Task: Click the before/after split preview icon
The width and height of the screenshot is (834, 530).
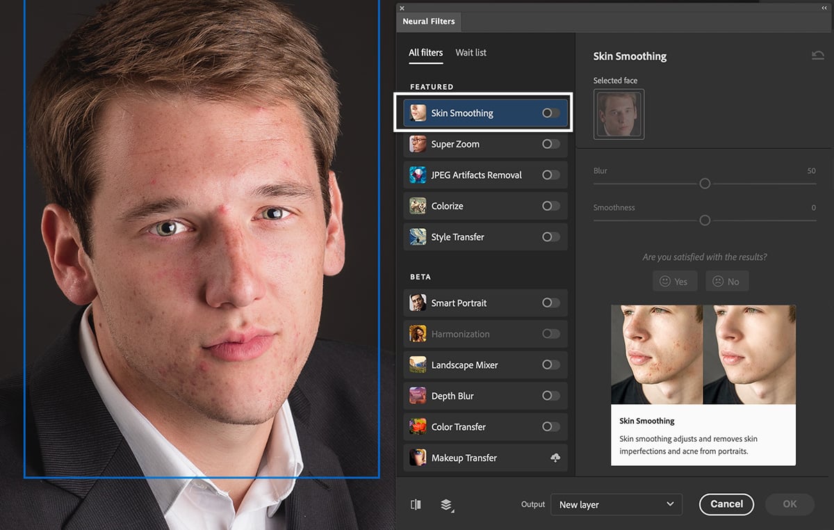Action: point(416,504)
